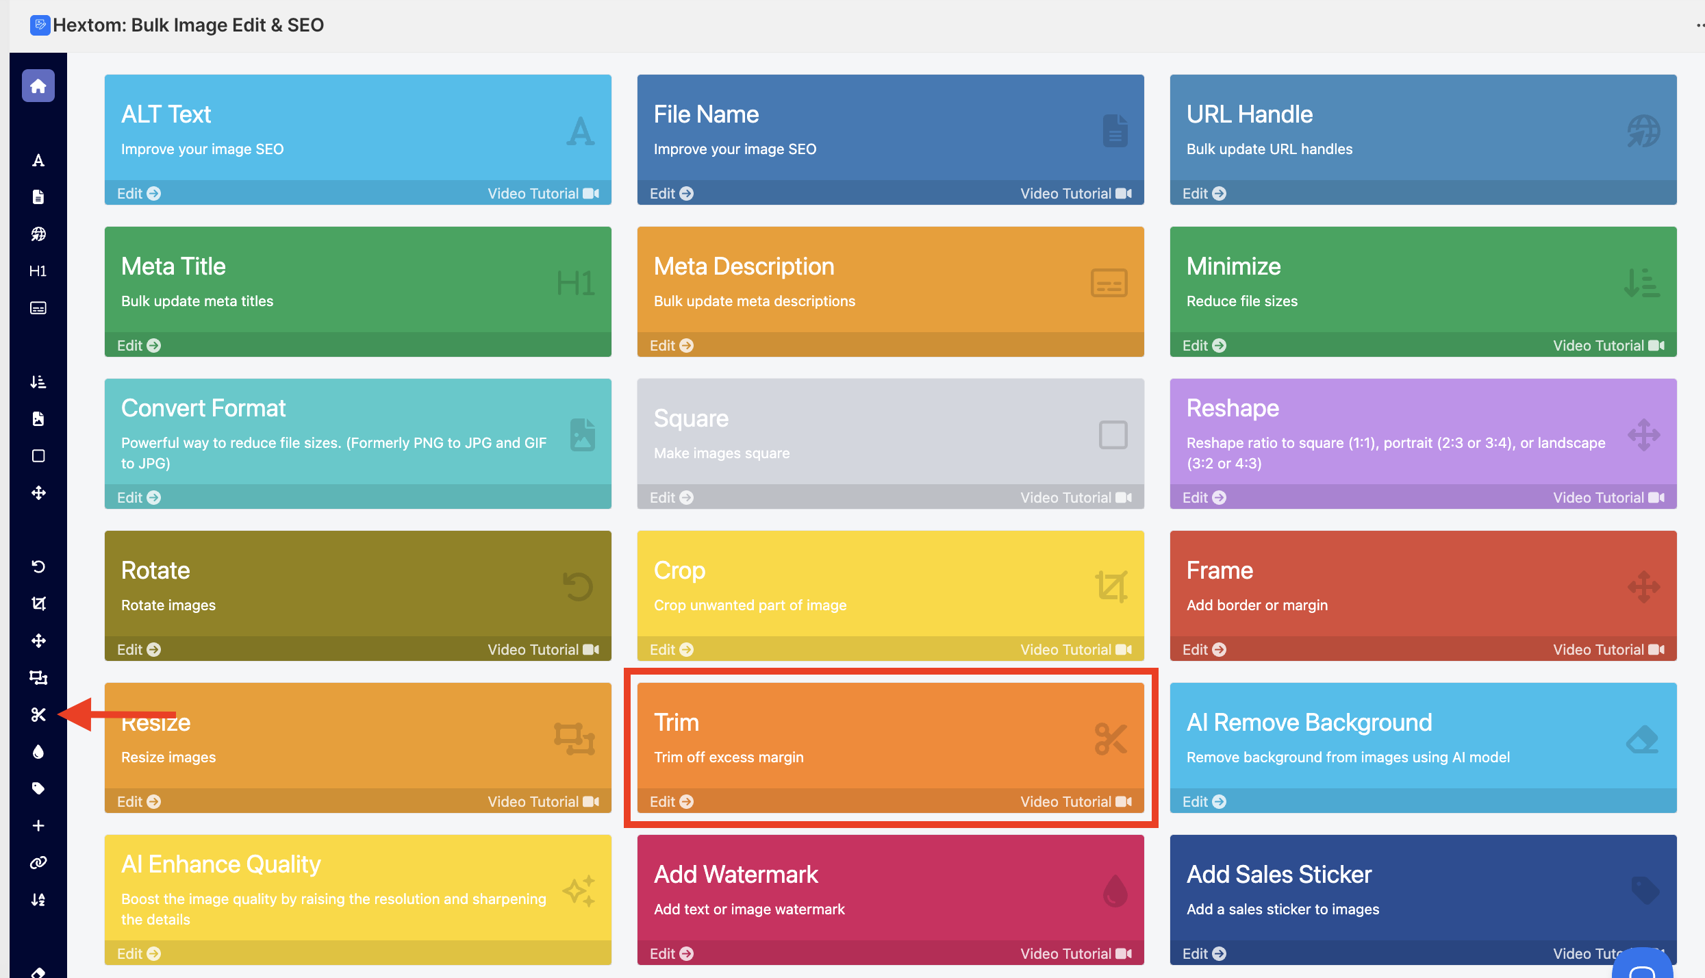The width and height of the screenshot is (1705, 978).
Task: Click the Crop icon in the sidebar
Action: click(x=38, y=604)
